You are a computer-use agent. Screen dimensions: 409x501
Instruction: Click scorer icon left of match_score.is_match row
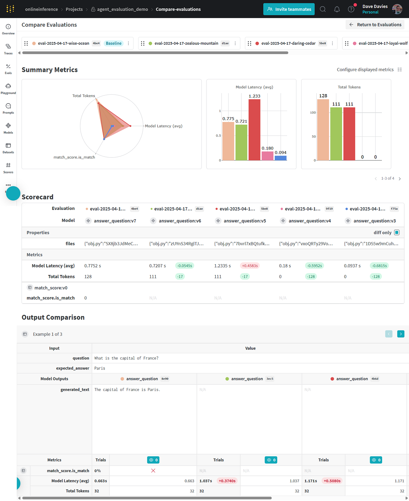(23, 471)
